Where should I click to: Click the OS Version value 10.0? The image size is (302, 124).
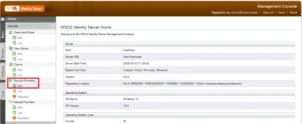point(126,106)
